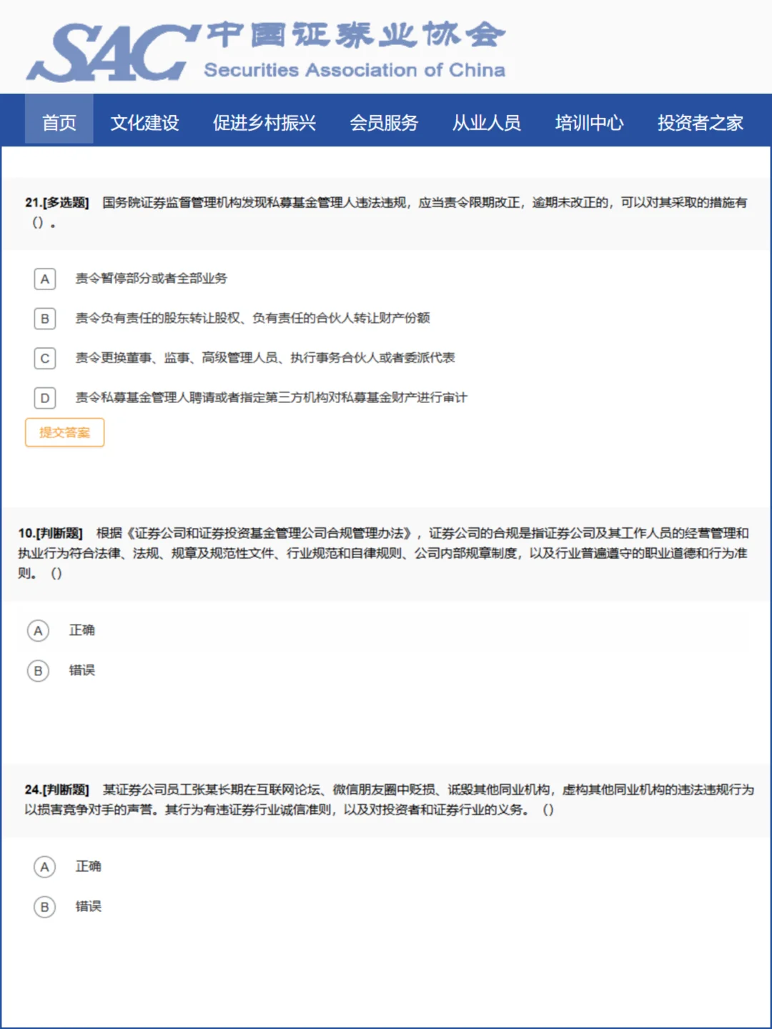Choose B 错误 for question 24

pos(44,907)
